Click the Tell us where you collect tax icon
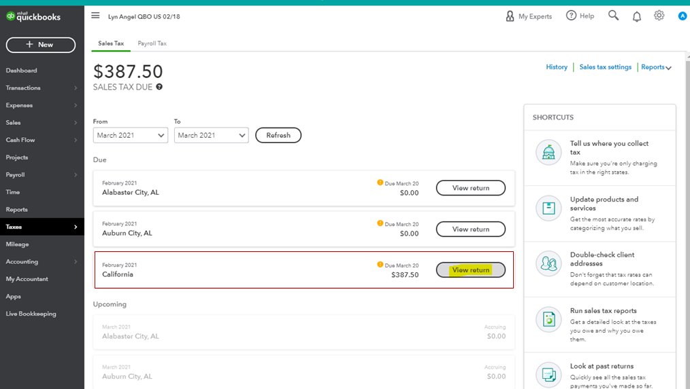This screenshot has height=389, width=690. [x=548, y=152]
